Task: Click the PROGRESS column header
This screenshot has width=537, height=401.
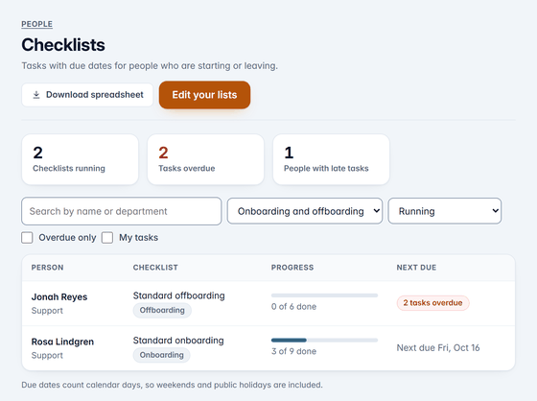Action: (x=292, y=268)
